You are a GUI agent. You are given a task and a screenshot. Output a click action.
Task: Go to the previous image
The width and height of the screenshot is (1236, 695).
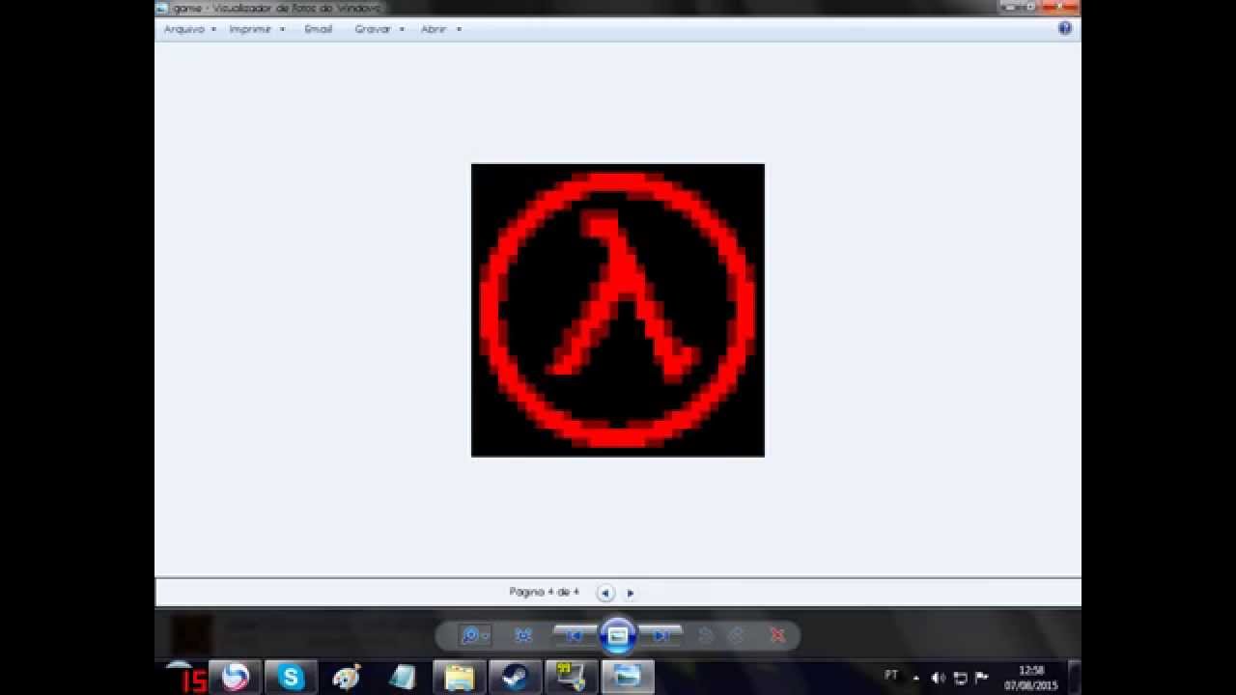click(x=575, y=635)
